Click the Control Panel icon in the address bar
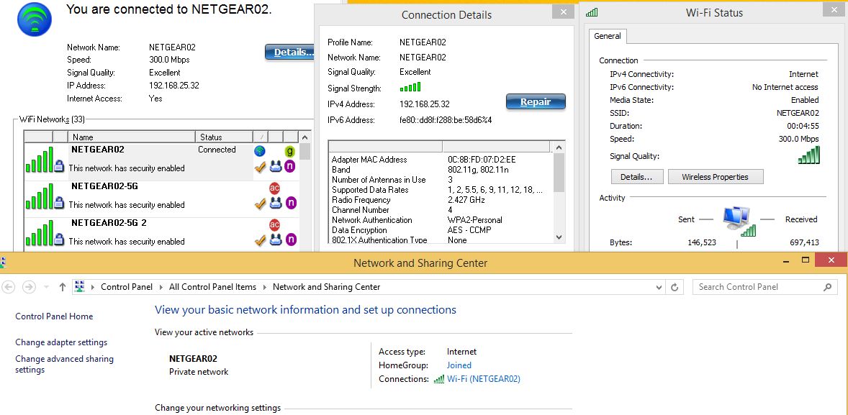848x415 pixels. point(79,287)
